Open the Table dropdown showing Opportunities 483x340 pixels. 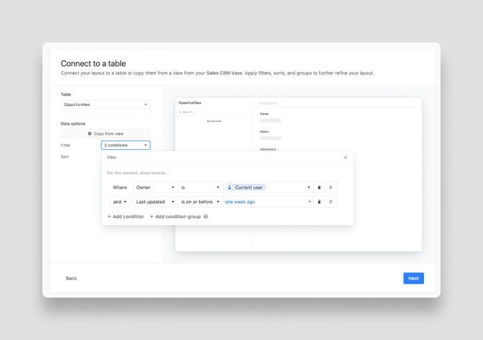(x=105, y=105)
